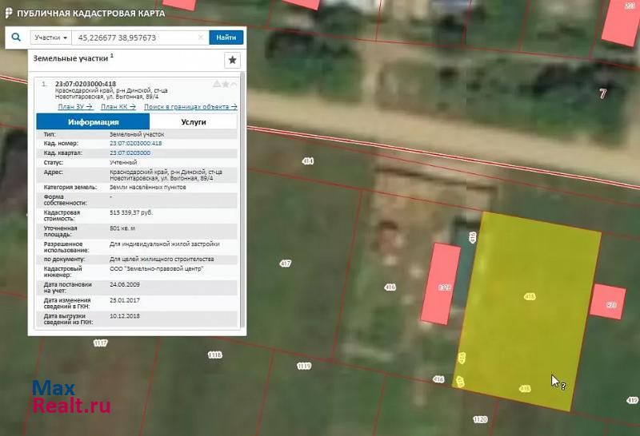
Task: Select the Информация tab
Action: (x=93, y=122)
